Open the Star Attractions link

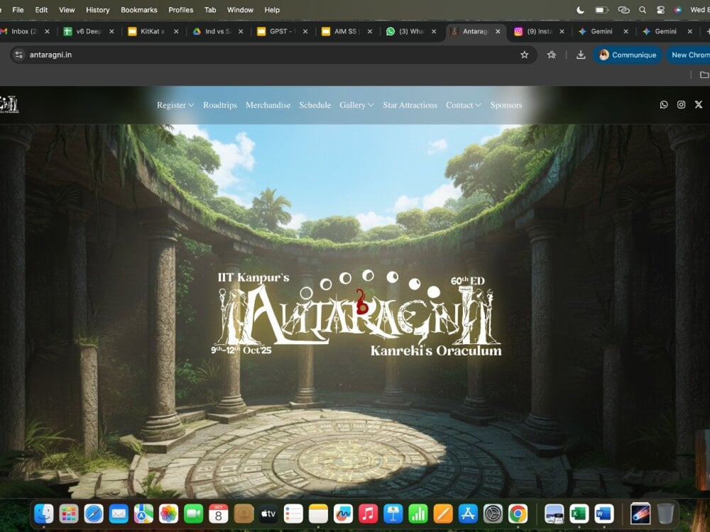(x=410, y=105)
